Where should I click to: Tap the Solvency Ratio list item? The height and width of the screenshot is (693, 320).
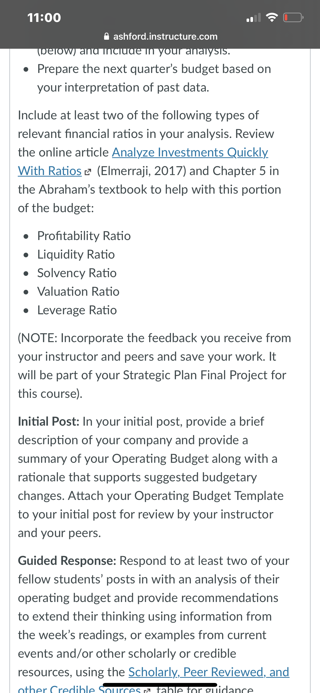click(77, 273)
